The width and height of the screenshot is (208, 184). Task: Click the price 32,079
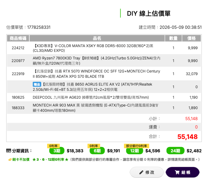point(192,74)
